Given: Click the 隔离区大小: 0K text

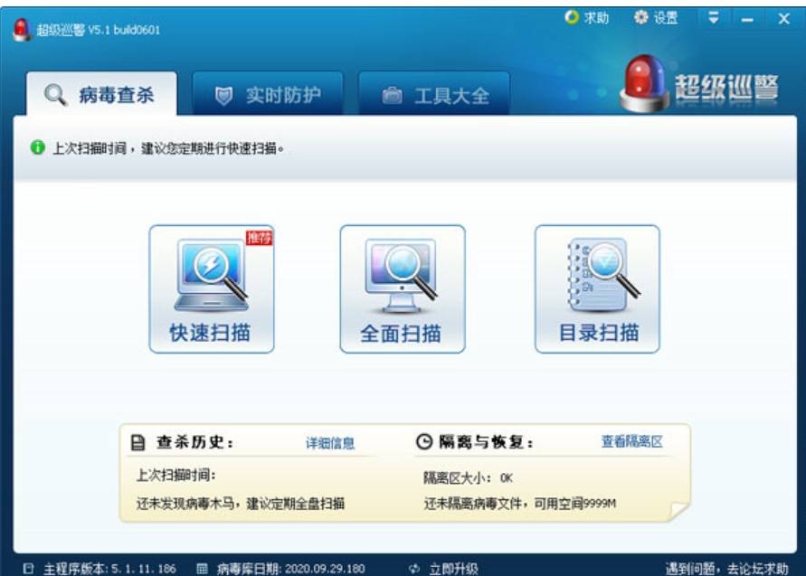Looking at the screenshot, I should click(468, 477).
